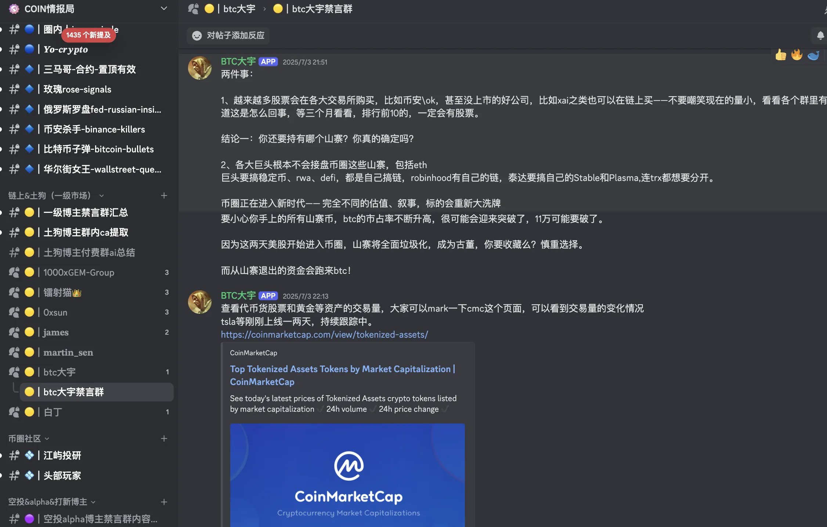Open Top Tokenized Assets embed title link
Screen dimensions: 827x527
342,375
